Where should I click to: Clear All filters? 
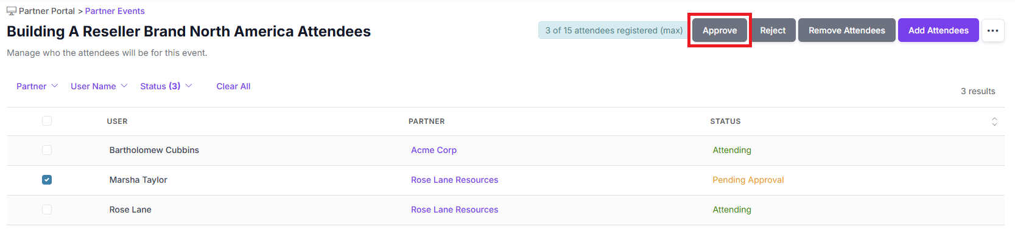click(x=233, y=86)
